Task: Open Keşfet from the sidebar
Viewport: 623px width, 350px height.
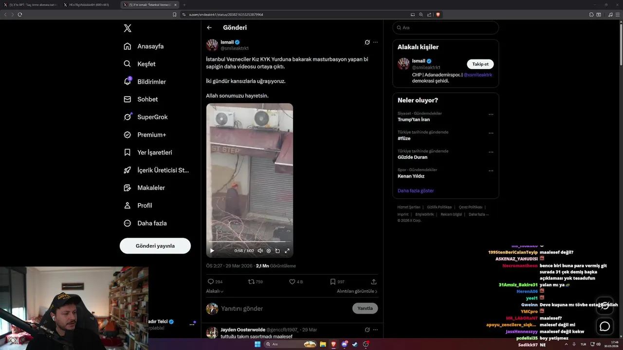Action: tap(140, 64)
